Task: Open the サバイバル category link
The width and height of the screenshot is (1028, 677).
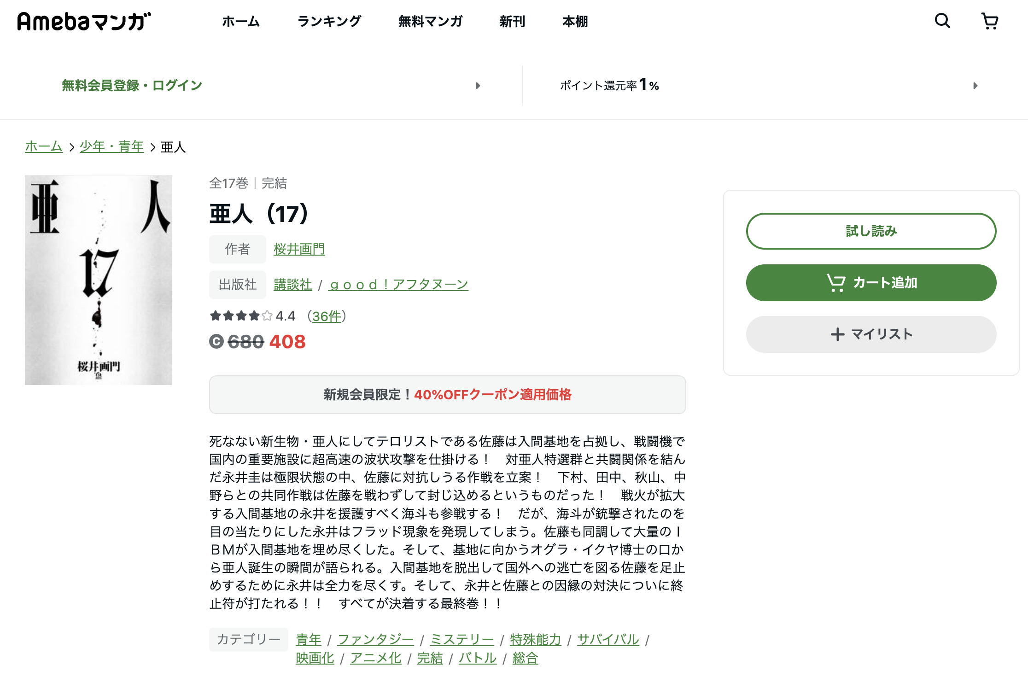Action: pyautogui.click(x=608, y=640)
